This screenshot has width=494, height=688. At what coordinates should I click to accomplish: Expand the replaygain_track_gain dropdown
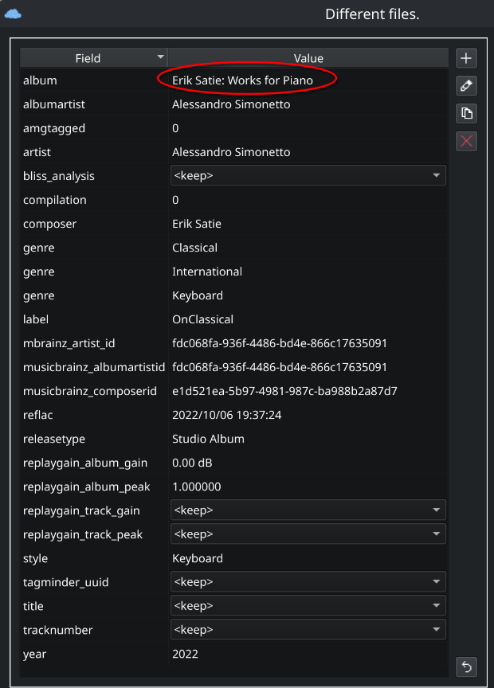(x=308, y=510)
